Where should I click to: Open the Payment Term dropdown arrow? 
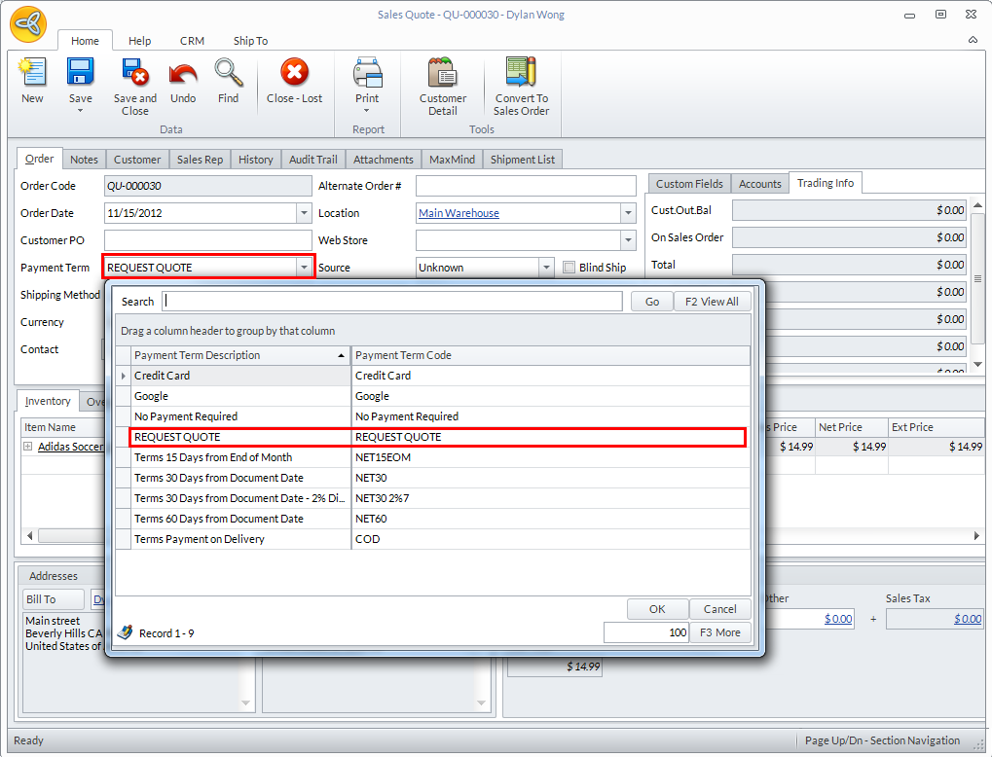pos(304,268)
